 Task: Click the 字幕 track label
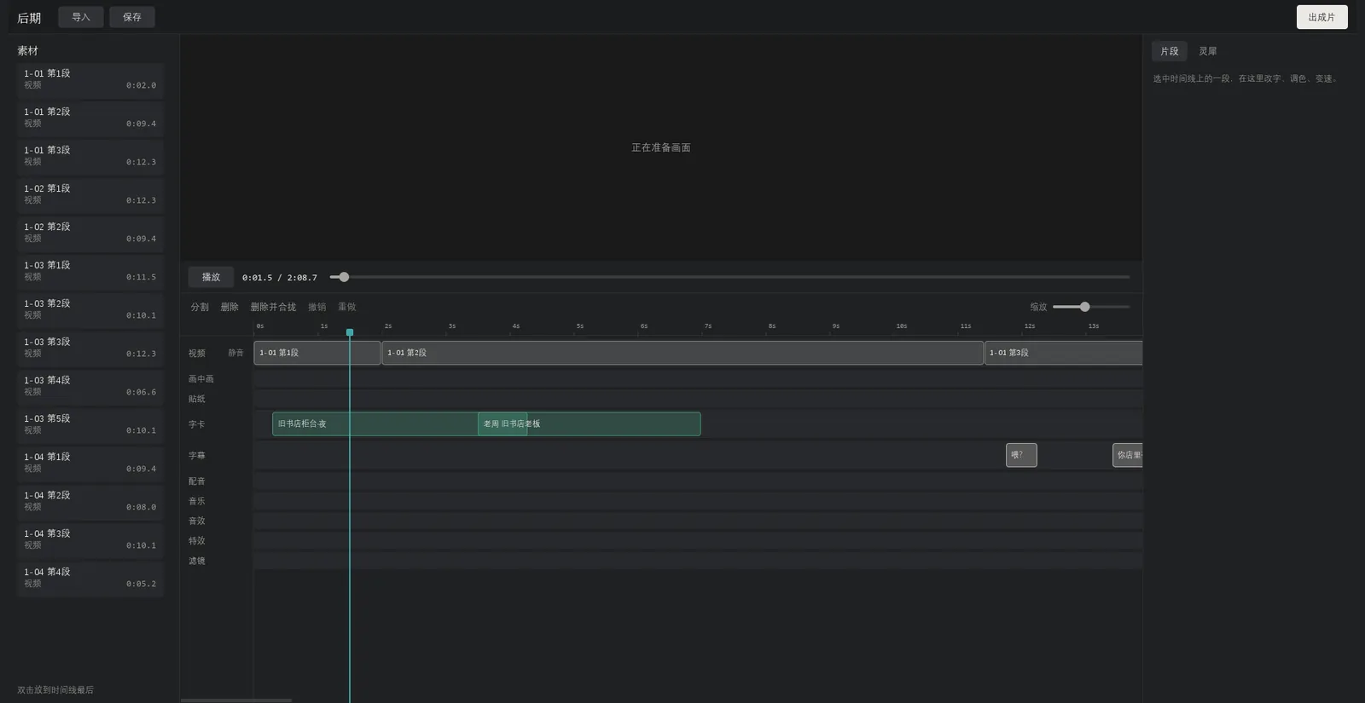click(197, 456)
